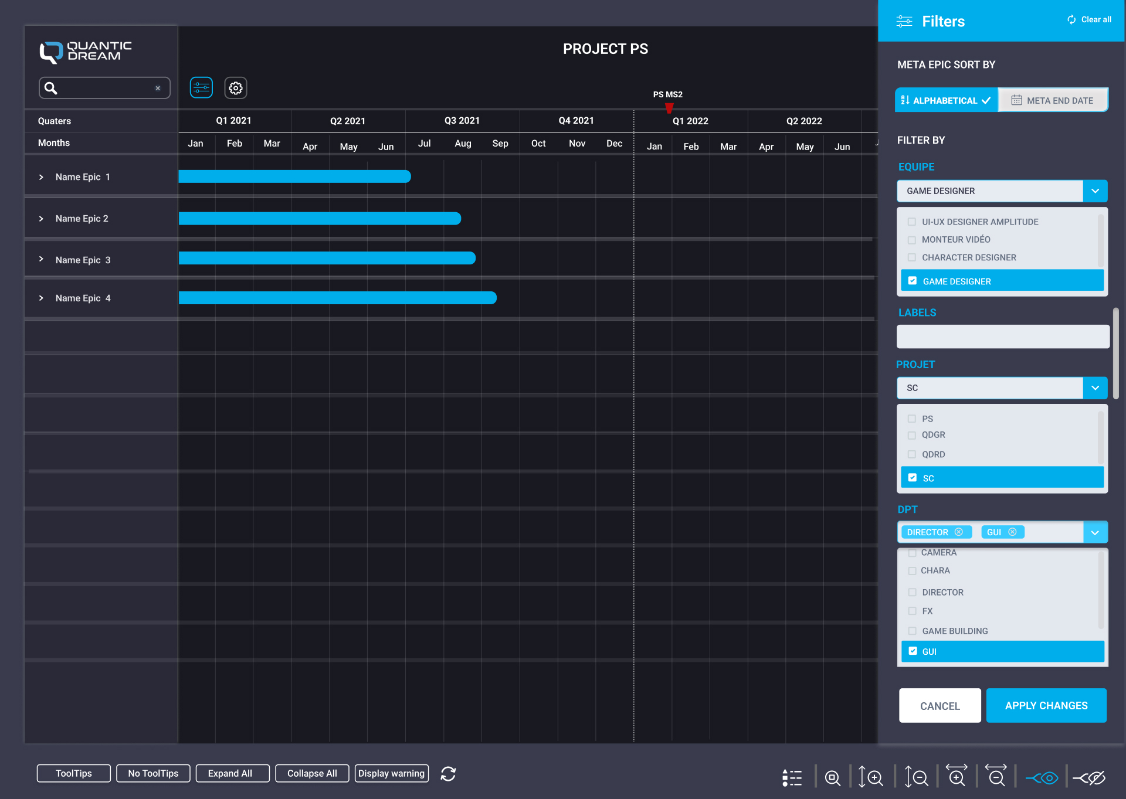The height and width of the screenshot is (799, 1126).
Task: Expand Name Epic 1 row
Action: tap(40, 177)
